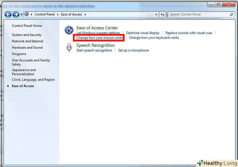The width and height of the screenshot is (238, 167).
Task: Click Set up a microphone
Action: point(133,50)
